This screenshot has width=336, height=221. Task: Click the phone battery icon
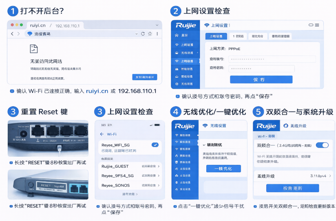tap(157, 125)
